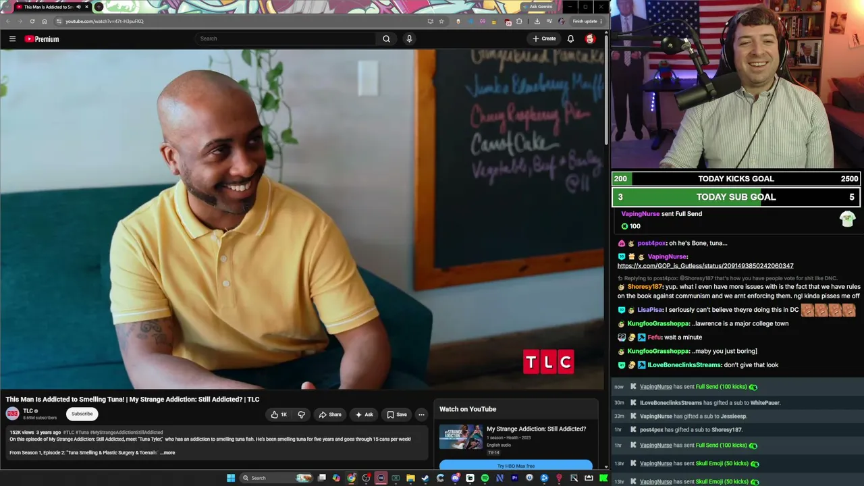Image resolution: width=864 pixels, height=486 pixels.
Task: Like the video with thumbs up
Action: pyautogui.click(x=279, y=414)
